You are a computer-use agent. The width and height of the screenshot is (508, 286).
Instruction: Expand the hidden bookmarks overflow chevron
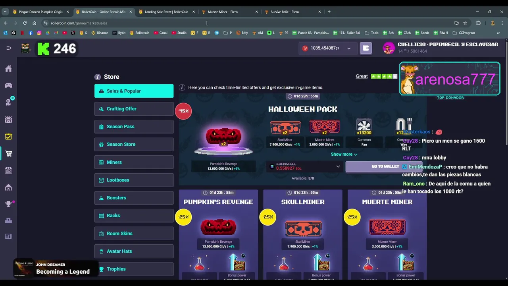pyautogui.click(x=498, y=33)
